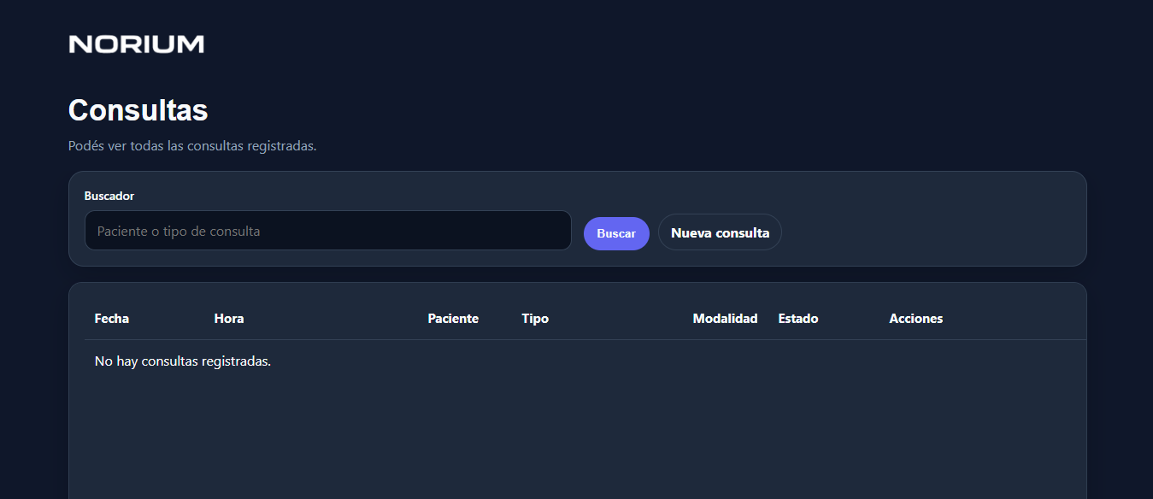The image size is (1153, 499).
Task: Click the Acciones column header
Action: tap(915, 319)
